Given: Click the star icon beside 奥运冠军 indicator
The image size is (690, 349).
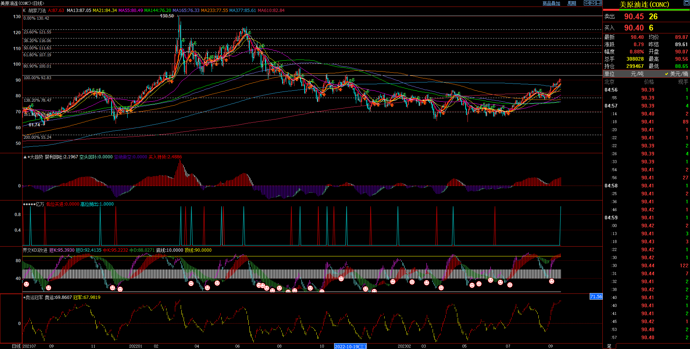Looking at the screenshot, I should coord(24,297).
